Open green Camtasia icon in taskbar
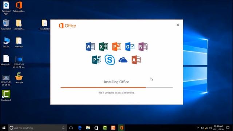 tap(105, 128)
